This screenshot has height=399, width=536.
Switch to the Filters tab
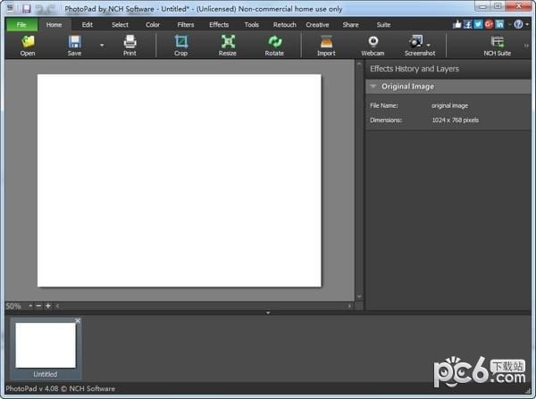pos(186,25)
